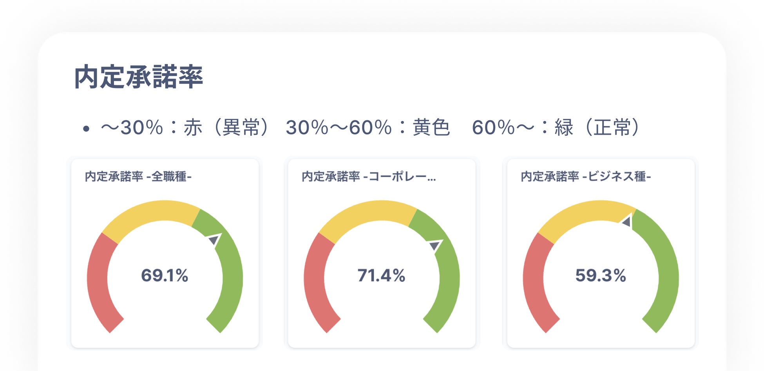The image size is (764, 371).
Task: Select the 69.1% value in the 全職種 gauge
Action: click(165, 275)
